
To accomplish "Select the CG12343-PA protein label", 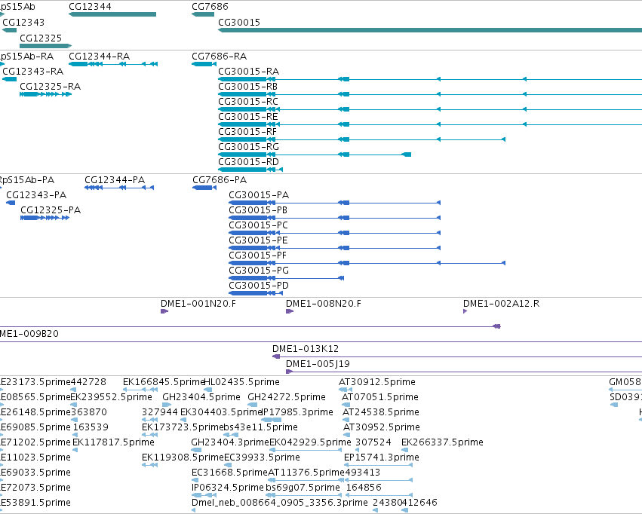I will 36,195.
